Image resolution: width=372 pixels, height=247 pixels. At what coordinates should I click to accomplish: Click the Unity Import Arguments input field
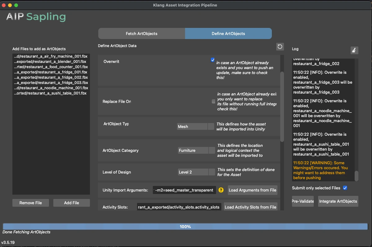(x=184, y=190)
